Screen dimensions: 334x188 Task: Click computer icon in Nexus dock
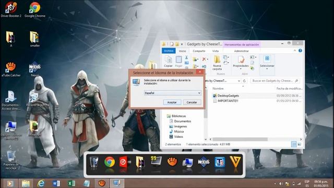pyautogui.click(x=188, y=162)
